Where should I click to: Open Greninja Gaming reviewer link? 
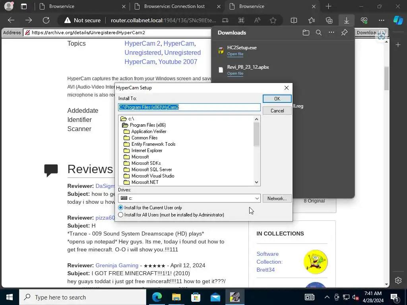pyautogui.click(x=117, y=265)
